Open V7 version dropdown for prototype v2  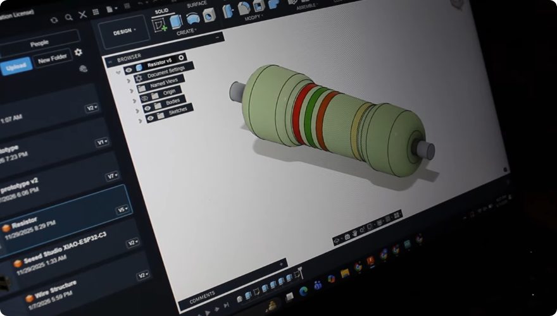[112, 176]
